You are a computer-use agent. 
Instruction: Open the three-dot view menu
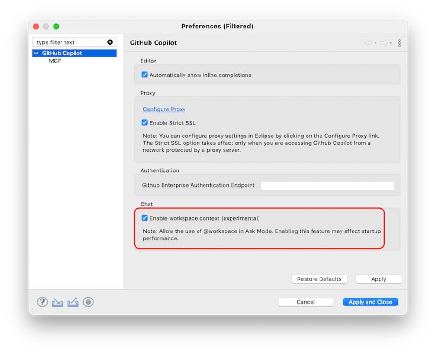click(x=399, y=43)
